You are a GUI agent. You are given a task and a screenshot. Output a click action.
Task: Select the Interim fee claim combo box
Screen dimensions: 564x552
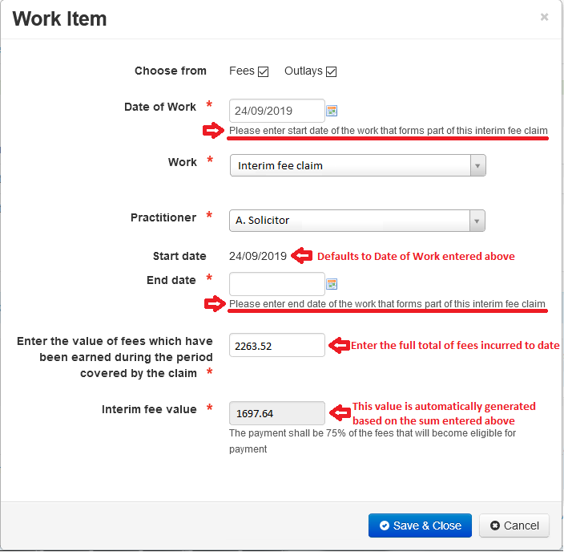coord(358,166)
